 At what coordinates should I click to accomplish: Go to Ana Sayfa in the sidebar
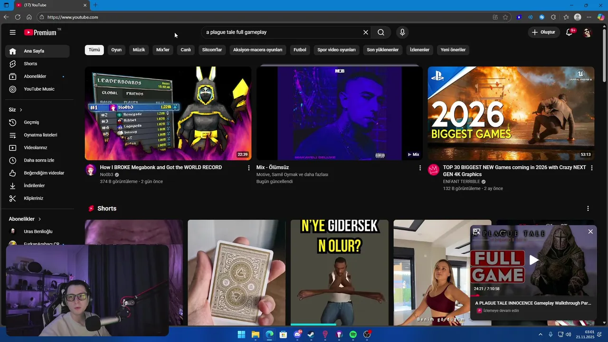click(x=37, y=51)
